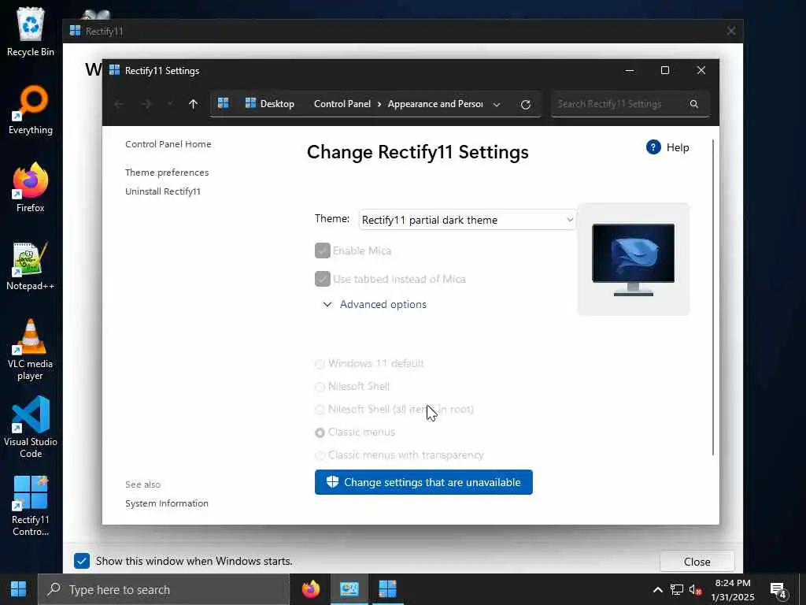Open the Everything search desktop shortcut

[x=31, y=110]
